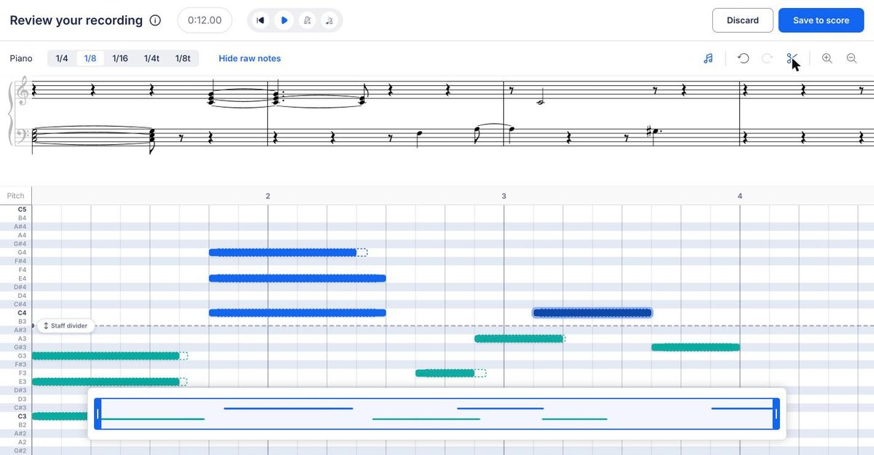Zoom in on the piano roll

click(827, 58)
